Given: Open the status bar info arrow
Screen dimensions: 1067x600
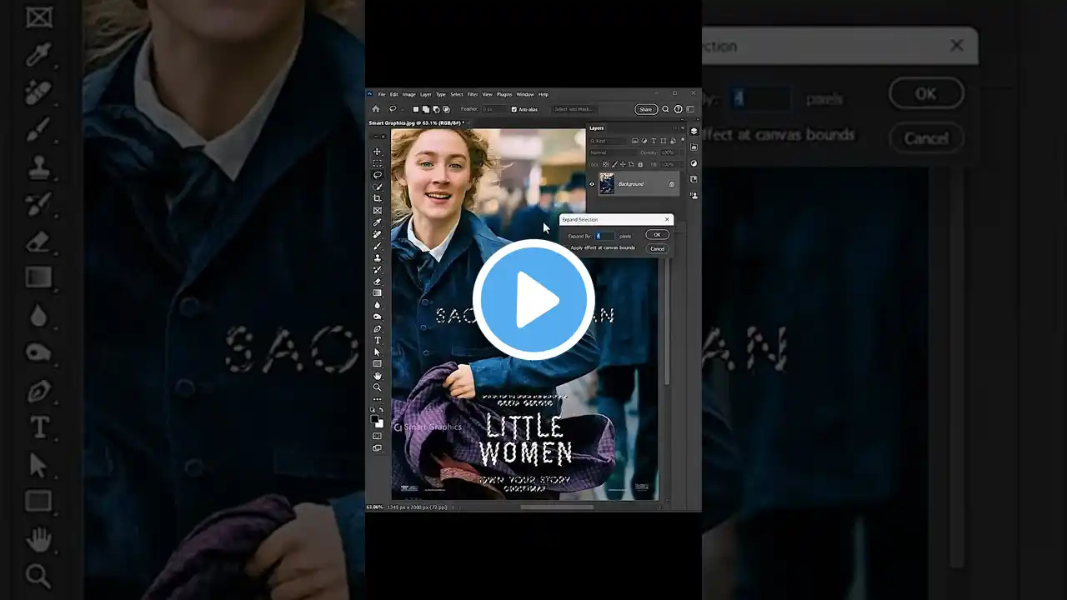Looking at the screenshot, I should [451, 507].
